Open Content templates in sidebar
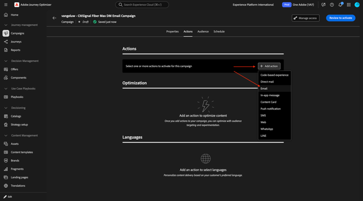 22,152
